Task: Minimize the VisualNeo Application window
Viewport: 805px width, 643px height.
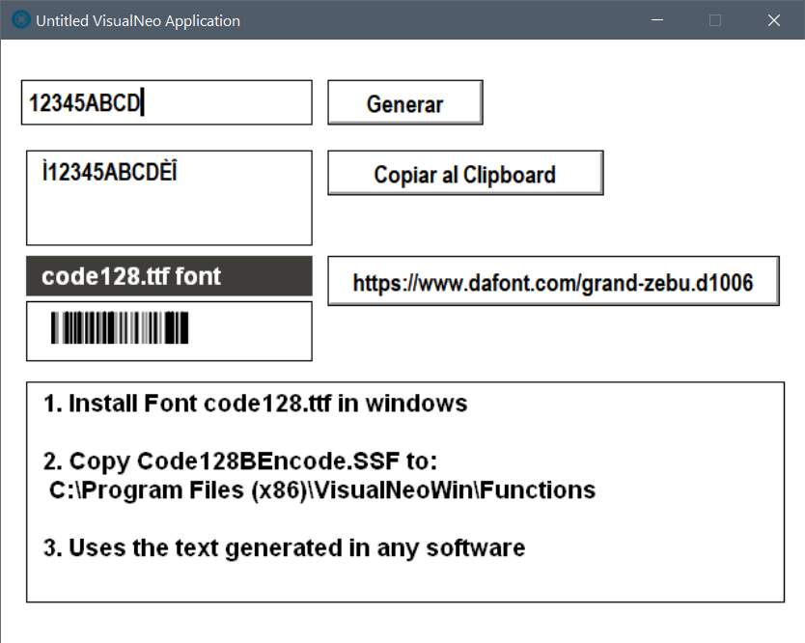Action: (x=657, y=20)
